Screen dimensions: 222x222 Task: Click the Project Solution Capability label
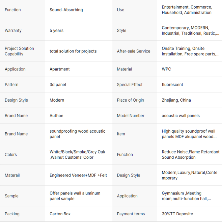pyautogui.click(x=19, y=51)
